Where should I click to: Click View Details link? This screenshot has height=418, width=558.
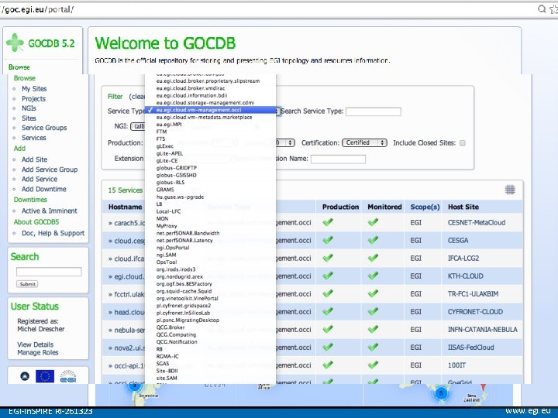point(35,344)
